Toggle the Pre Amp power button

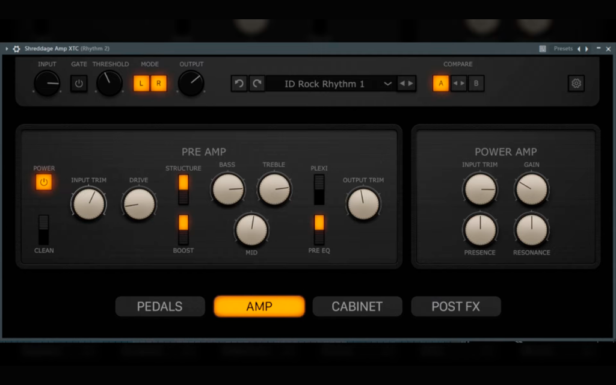point(43,182)
